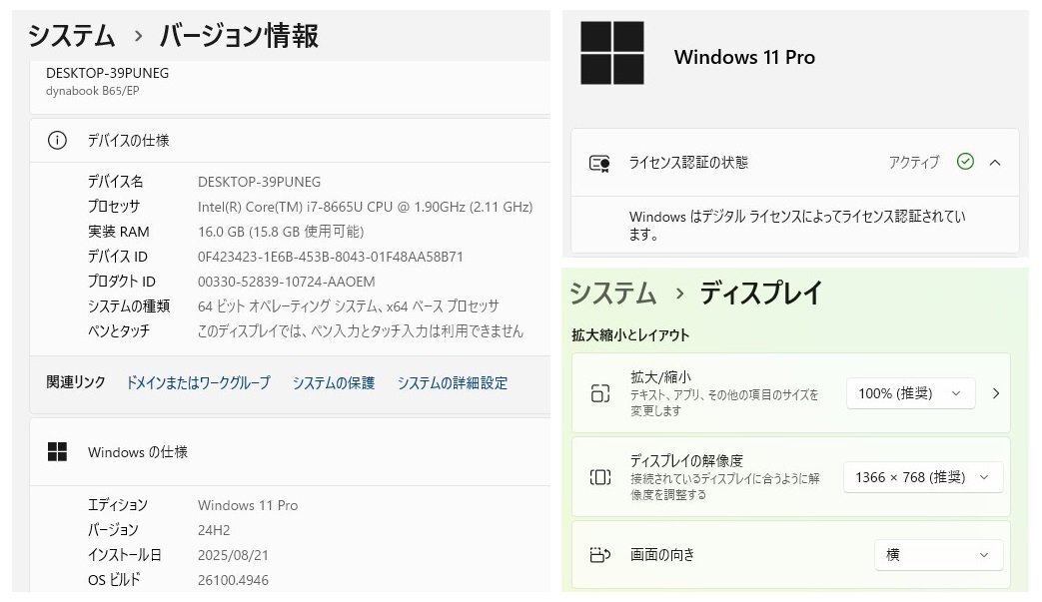Viewport: 1042px width, 602px height.
Task: Select the device name value DESKTOP-39PUNEG
Action: pyautogui.click(x=259, y=182)
